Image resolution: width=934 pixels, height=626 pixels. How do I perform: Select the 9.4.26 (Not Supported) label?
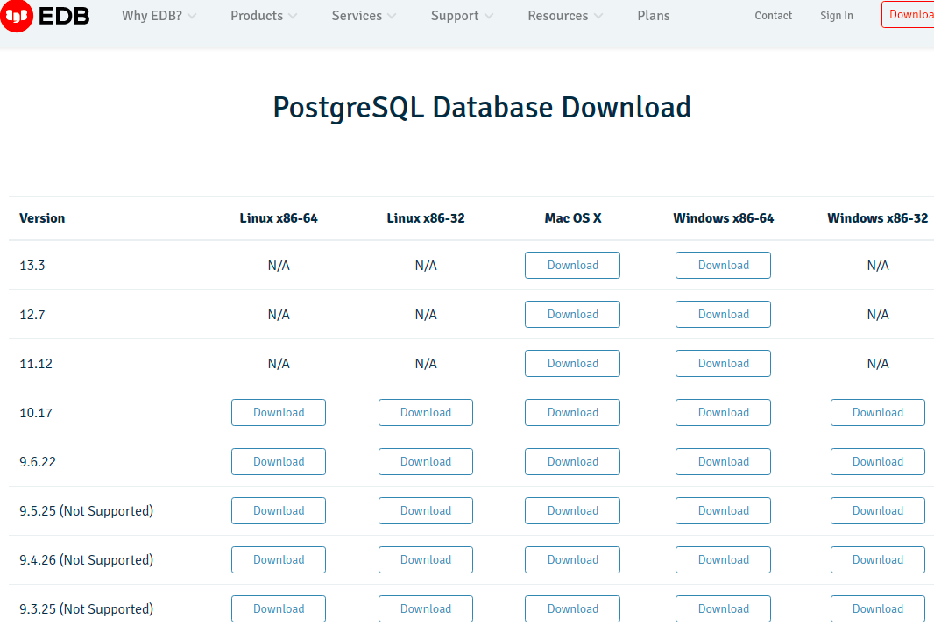click(87, 560)
